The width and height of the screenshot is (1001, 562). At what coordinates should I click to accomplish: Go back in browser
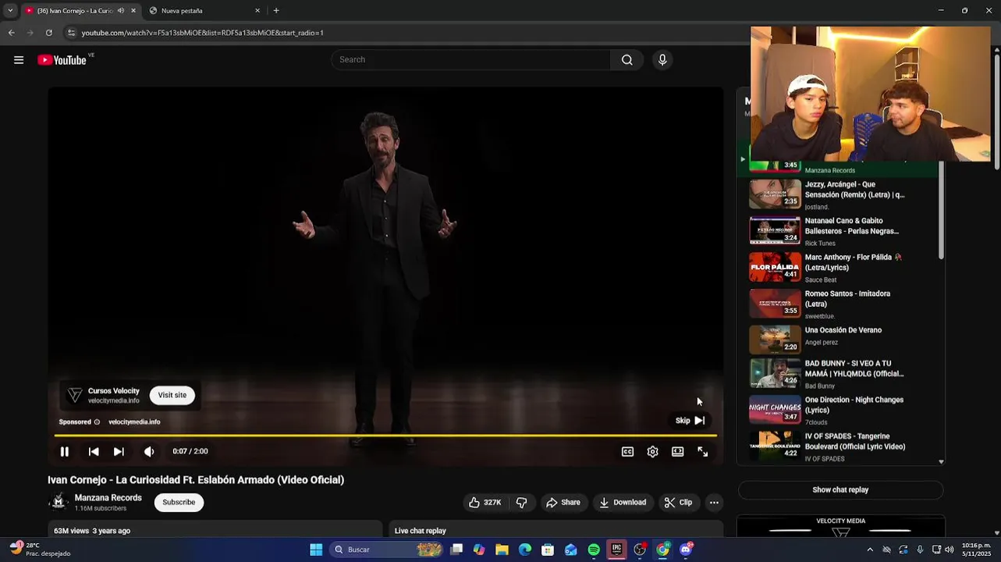click(x=11, y=33)
